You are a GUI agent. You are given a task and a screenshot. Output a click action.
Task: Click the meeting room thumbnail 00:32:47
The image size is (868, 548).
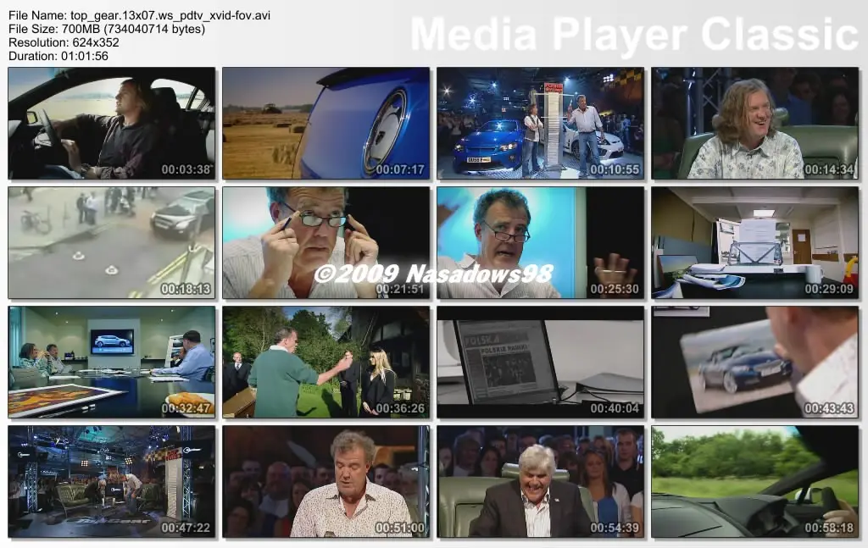pos(111,363)
